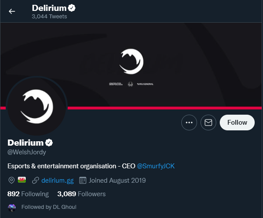Click the chain link icon
Image resolution: width=263 pixels, height=218 pixels.
click(36, 180)
